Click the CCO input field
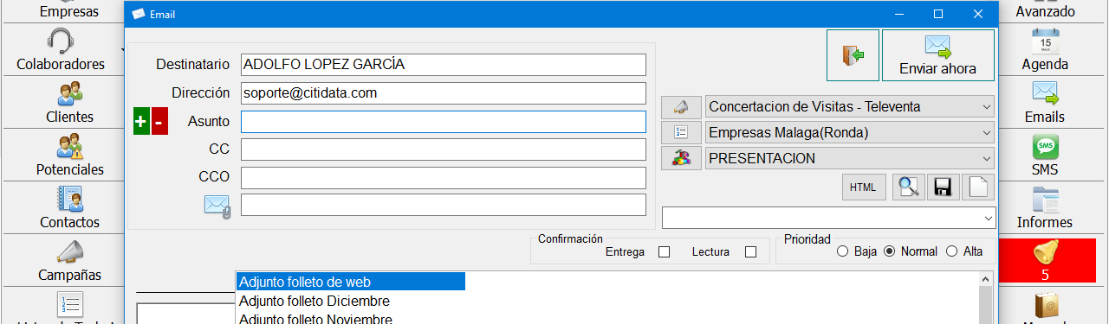Viewport: 1109px width, 324px height. (444, 178)
